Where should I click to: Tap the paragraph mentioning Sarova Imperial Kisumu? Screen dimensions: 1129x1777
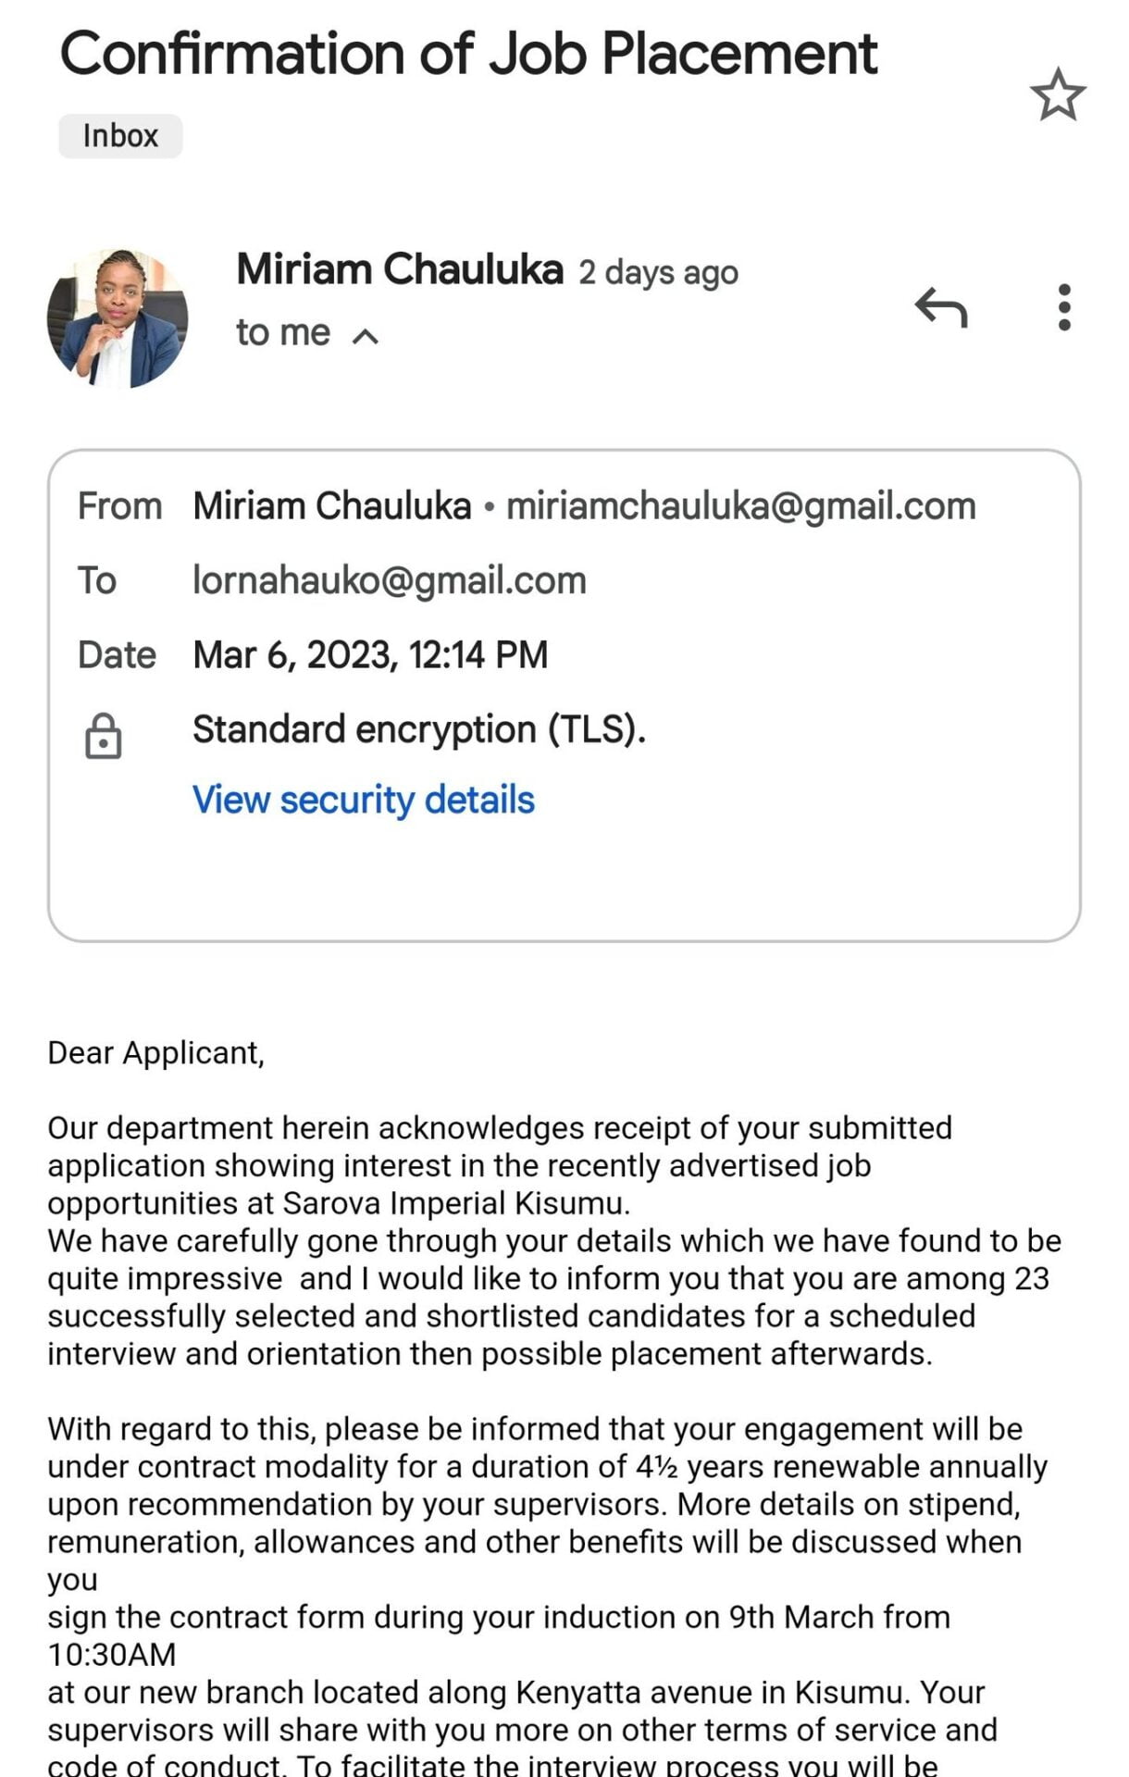coord(500,1165)
